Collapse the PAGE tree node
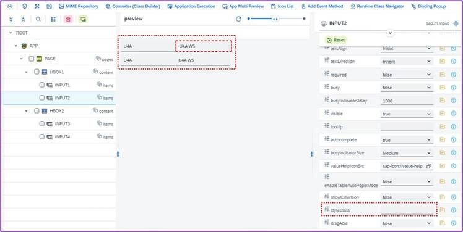The height and width of the screenshot is (232, 463). [21, 59]
